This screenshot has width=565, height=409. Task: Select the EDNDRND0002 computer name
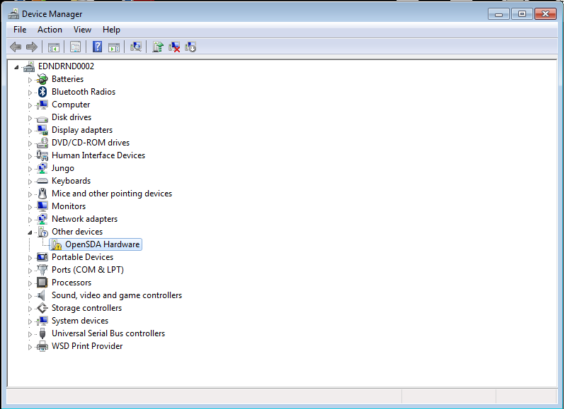[x=66, y=66]
